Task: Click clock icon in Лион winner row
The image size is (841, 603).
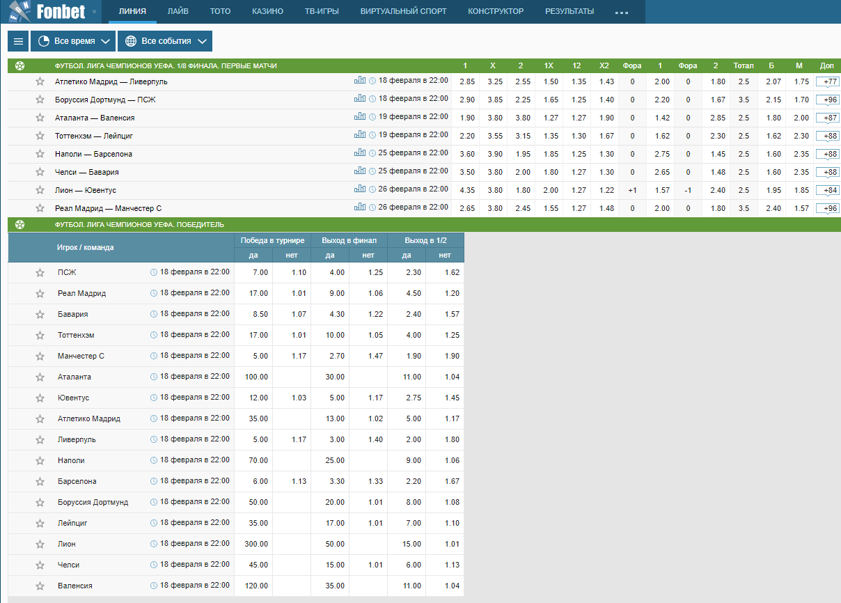Action: [154, 544]
